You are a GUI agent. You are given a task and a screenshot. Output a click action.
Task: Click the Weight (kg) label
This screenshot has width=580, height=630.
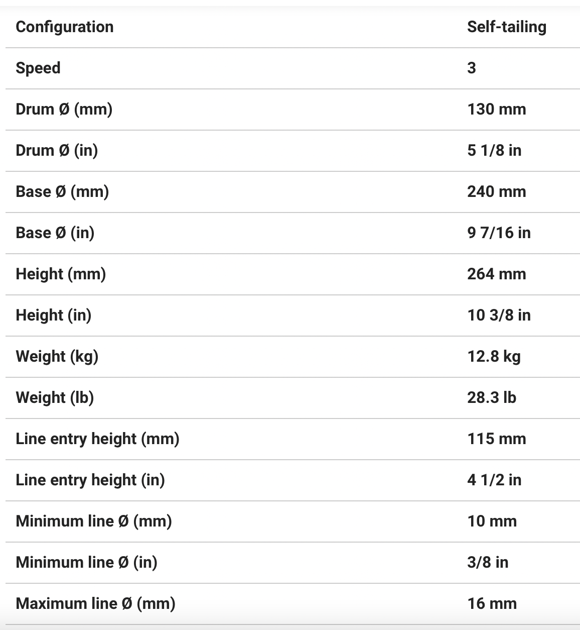coord(57,356)
